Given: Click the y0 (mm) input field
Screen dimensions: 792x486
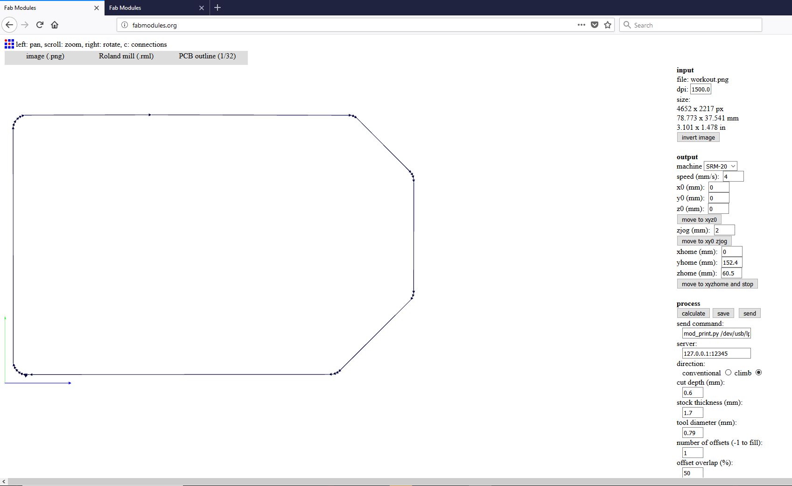Looking at the screenshot, I should point(719,198).
